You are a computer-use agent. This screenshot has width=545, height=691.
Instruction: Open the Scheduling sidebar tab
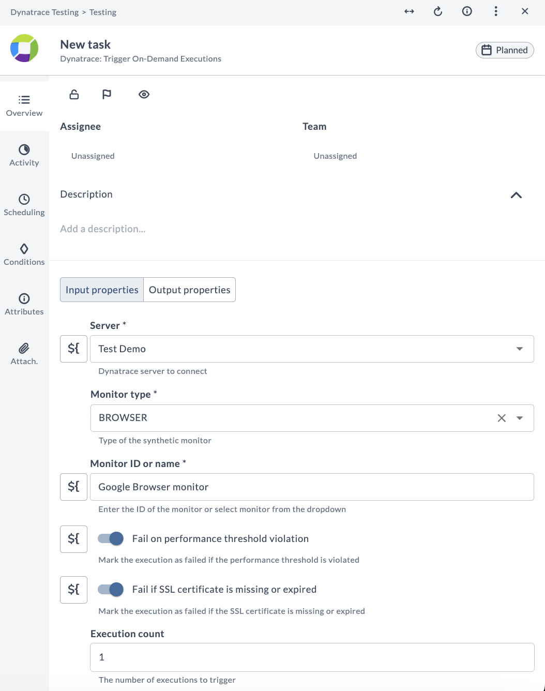coord(24,205)
